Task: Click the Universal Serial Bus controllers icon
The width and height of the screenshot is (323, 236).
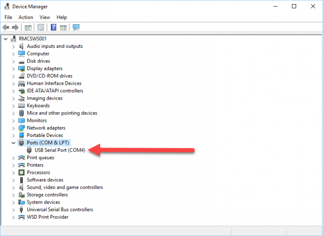Action: tap(21, 210)
